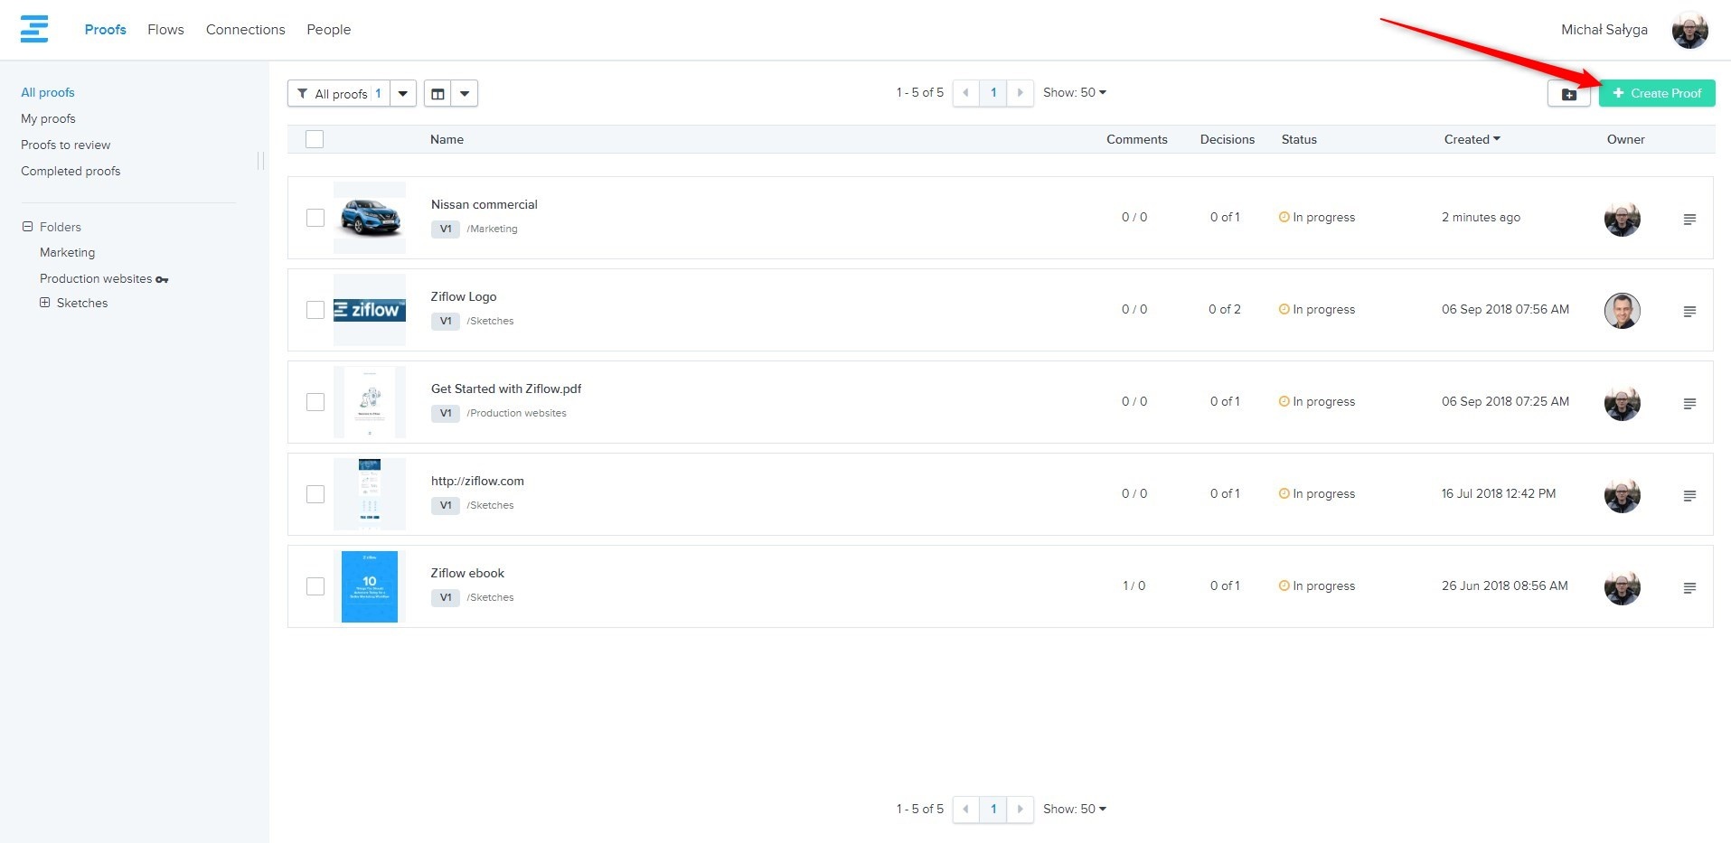Click the user profile avatar at top right

click(x=1689, y=31)
